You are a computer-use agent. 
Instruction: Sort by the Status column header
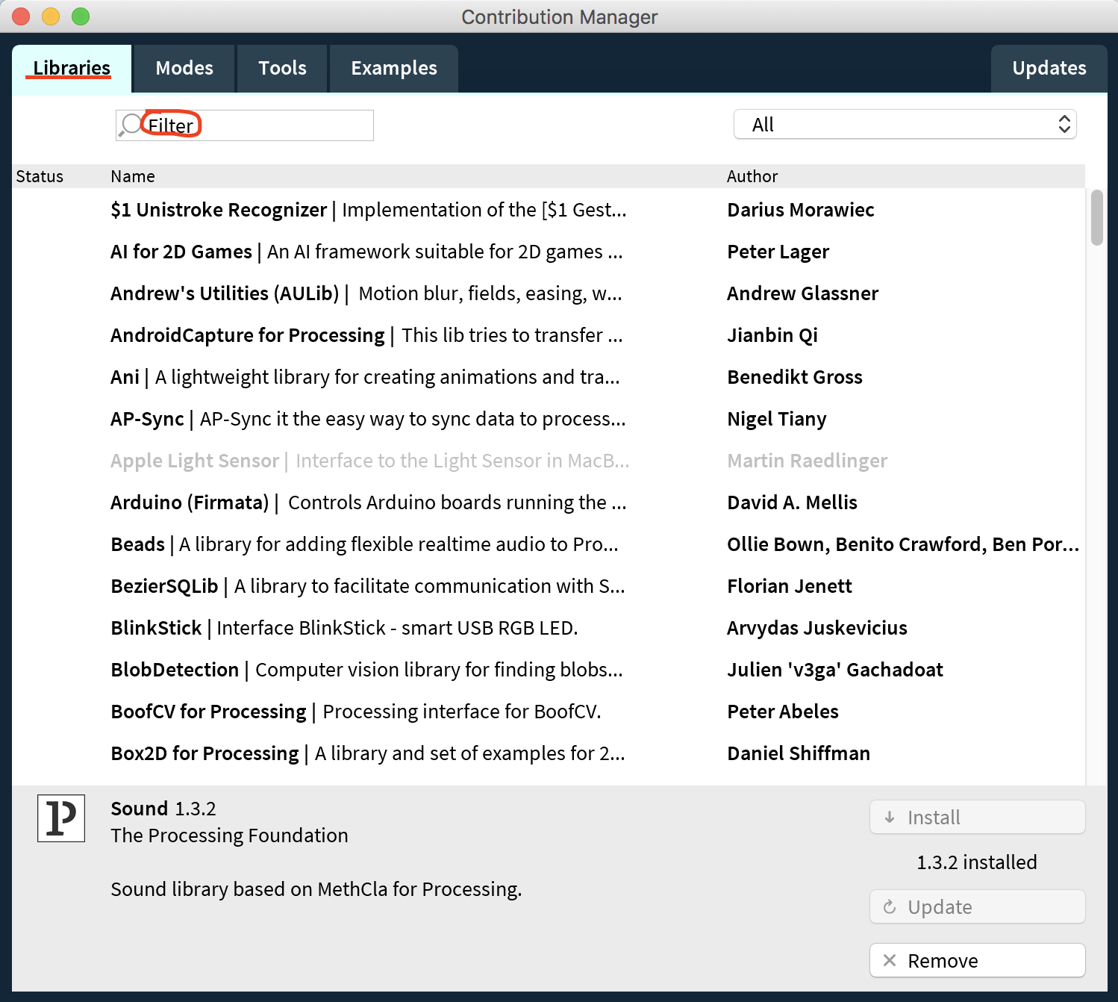pyautogui.click(x=40, y=176)
